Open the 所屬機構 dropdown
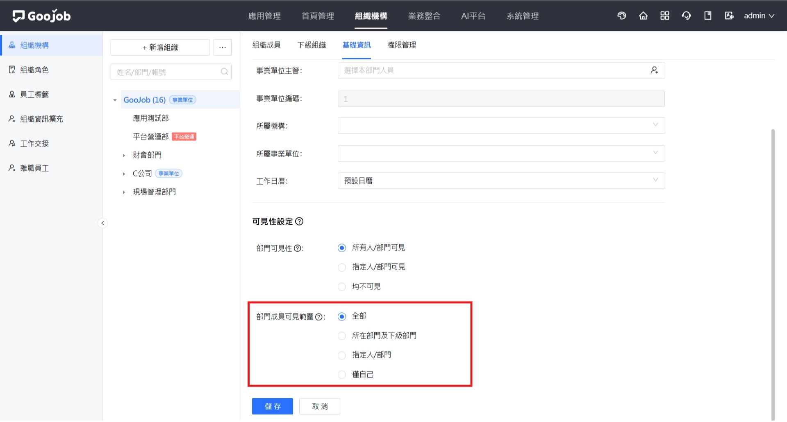Image resolution: width=787 pixels, height=422 pixels. (501, 126)
